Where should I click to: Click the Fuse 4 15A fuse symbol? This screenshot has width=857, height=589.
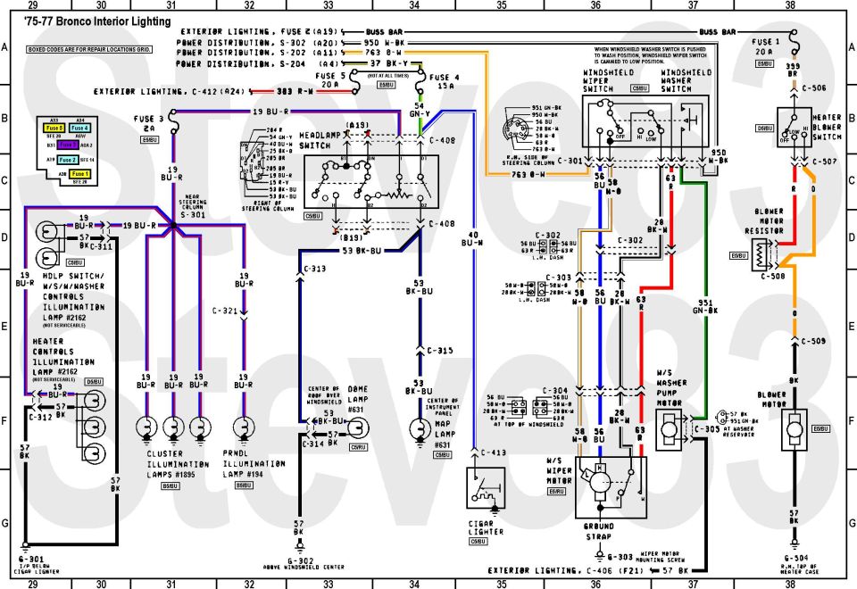(x=420, y=82)
